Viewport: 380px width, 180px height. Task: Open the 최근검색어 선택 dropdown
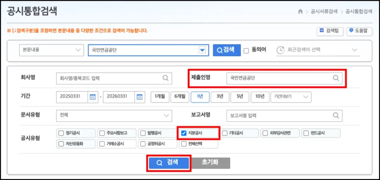318,50
